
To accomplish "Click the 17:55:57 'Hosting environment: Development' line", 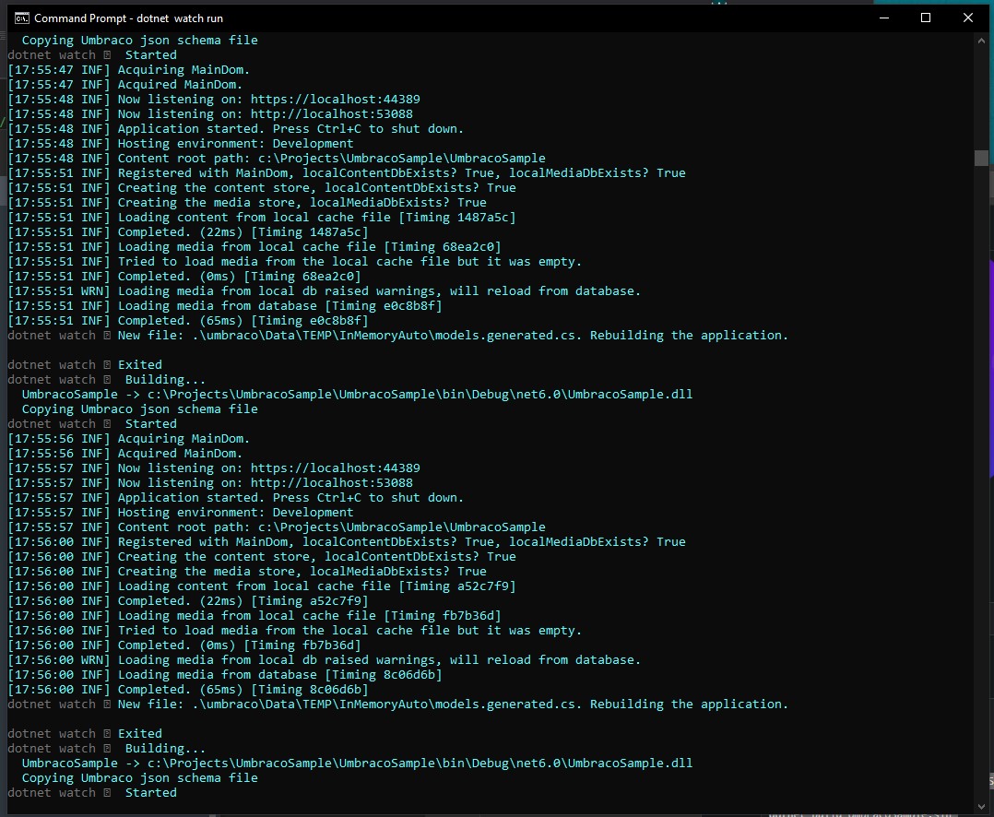I will tap(181, 512).
